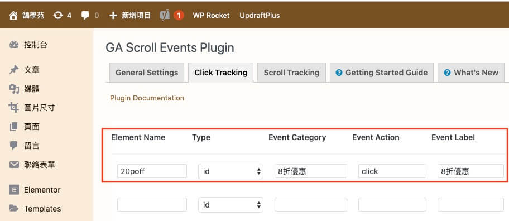
Task: Click the help icon on What's New tab
Action: click(447, 73)
